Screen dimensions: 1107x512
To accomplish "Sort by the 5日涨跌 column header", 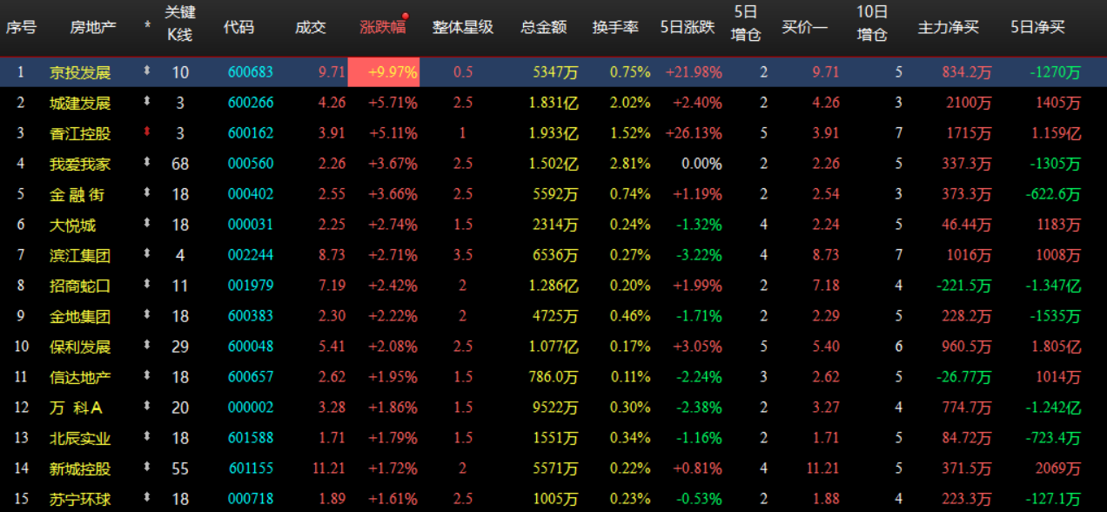I will click(x=688, y=27).
